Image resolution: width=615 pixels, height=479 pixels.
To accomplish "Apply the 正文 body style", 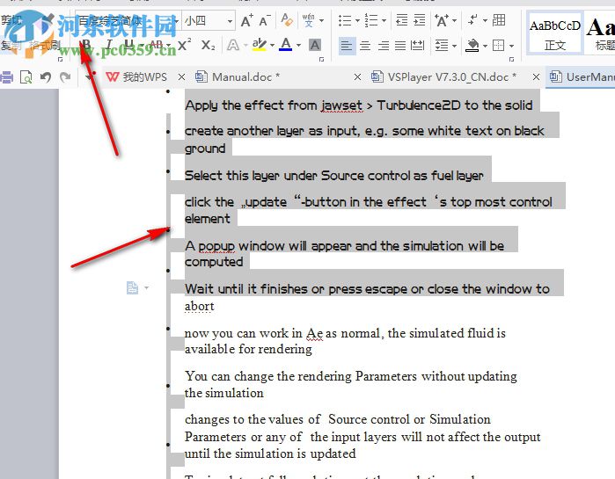I will point(554,34).
